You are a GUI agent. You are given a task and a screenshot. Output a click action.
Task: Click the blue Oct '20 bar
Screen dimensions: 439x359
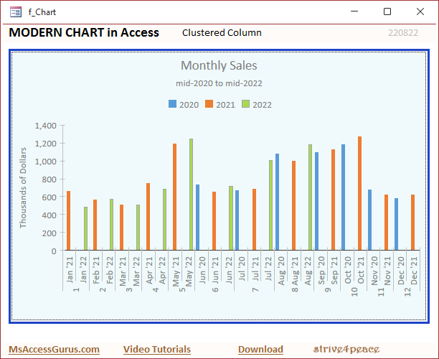(x=343, y=197)
